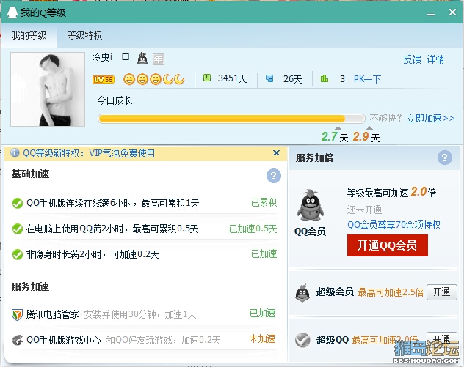Minimize the 我的Q等级 window
This screenshot has width=464, height=367.
[x=431, y=14]
